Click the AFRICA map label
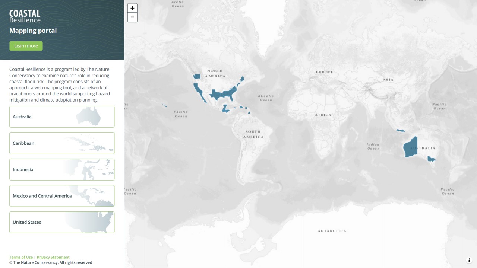Image resolution: width=477 pixels, height=268 pixels. pyautogui.click(x=323, y=115)
